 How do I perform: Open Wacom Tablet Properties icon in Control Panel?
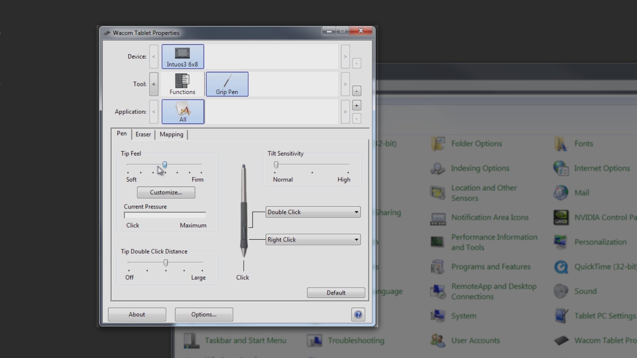pyautogui.click(x=561, y=341)
